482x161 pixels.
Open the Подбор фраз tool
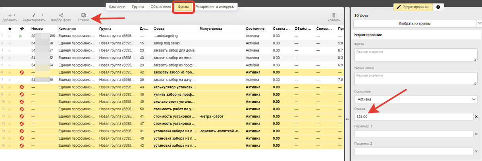point(60,15)
